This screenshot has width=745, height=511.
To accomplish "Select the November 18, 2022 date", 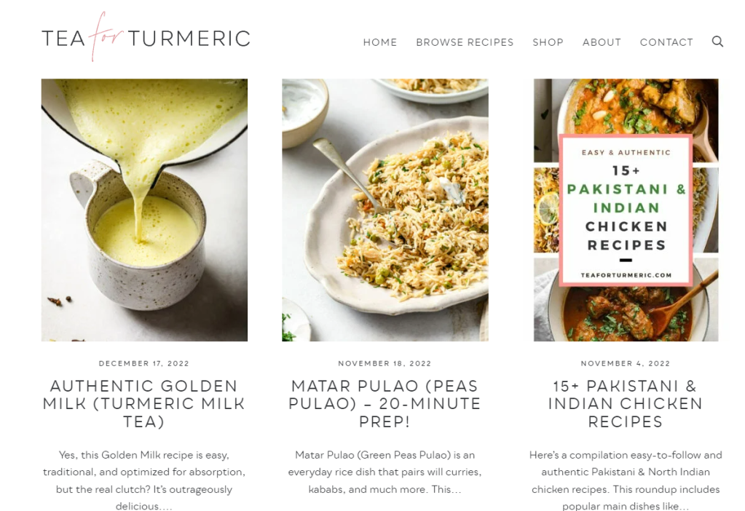I will pyautogui.click(x=385, y=363).
